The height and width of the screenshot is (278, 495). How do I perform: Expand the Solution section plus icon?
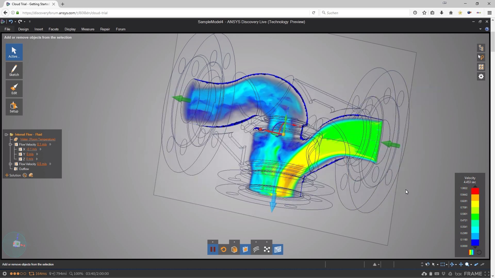7,175
